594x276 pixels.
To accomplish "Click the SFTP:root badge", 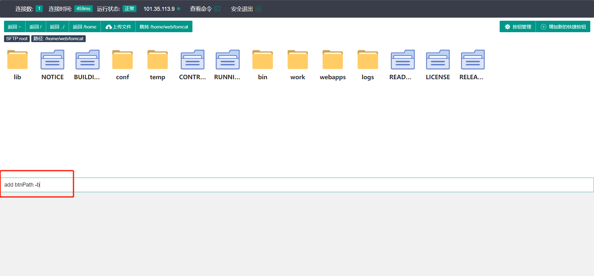I will pyautogui.click(x=17, y=39).
